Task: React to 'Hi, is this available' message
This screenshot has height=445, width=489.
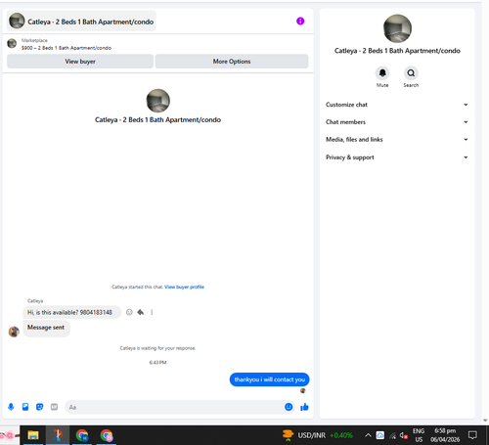Action: 129,312
